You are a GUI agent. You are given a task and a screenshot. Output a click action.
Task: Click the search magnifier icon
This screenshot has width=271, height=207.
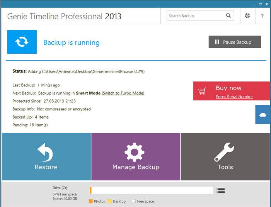click(228, 16)
